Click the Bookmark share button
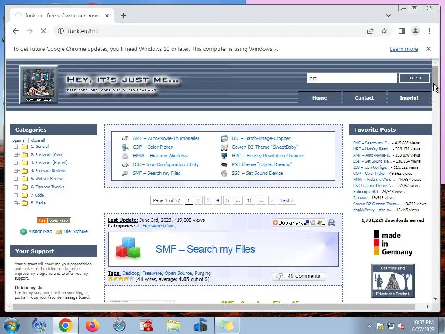Image resolution: width=445 pixels, height=334 pixels. [299, 223]
